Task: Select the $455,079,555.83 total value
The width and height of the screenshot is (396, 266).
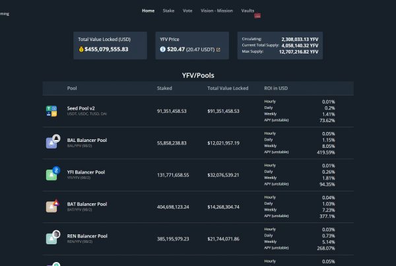Action: tap(106, 50)
